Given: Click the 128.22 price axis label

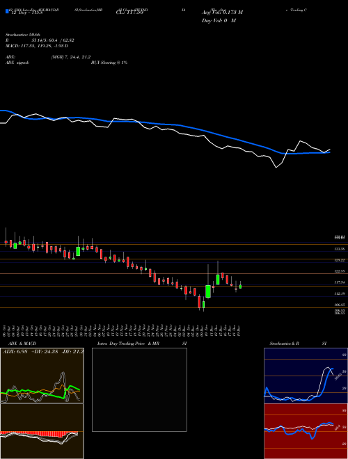Looking at the screenshot, I should tap(340, 260).
